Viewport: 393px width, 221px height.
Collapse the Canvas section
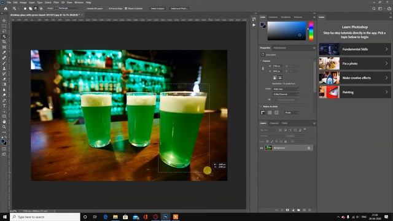tap(260, 61)
